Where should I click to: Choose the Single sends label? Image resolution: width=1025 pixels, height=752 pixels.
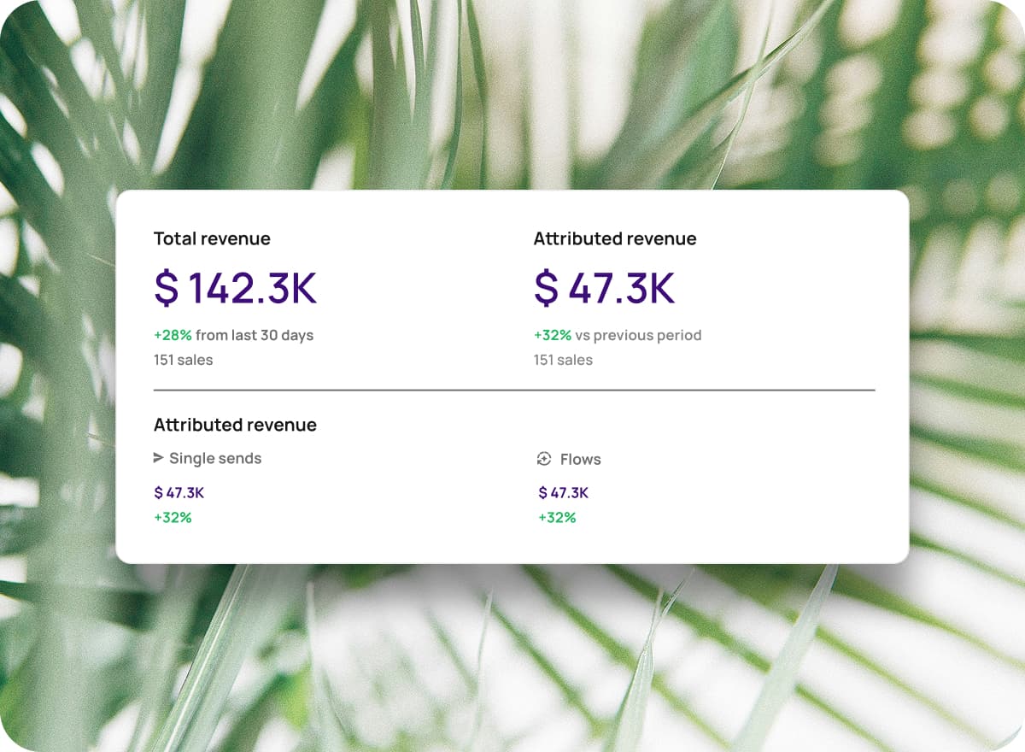click(x=215, y=458)
